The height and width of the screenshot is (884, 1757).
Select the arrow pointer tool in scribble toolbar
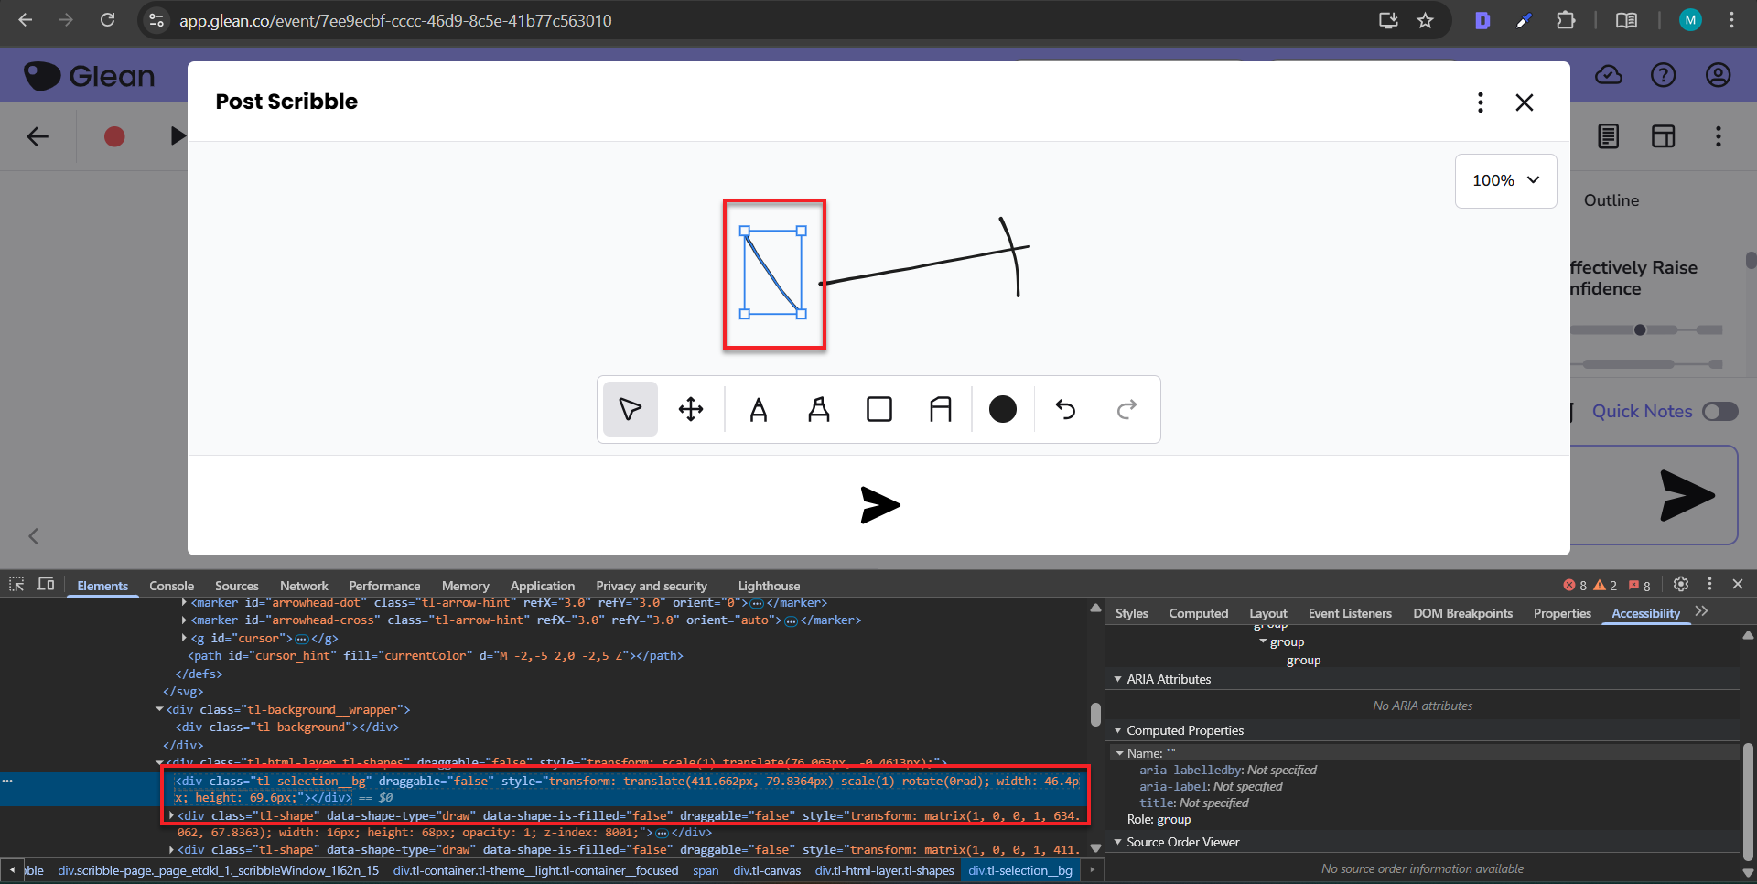pyautogui.click(x=630, y=409)
